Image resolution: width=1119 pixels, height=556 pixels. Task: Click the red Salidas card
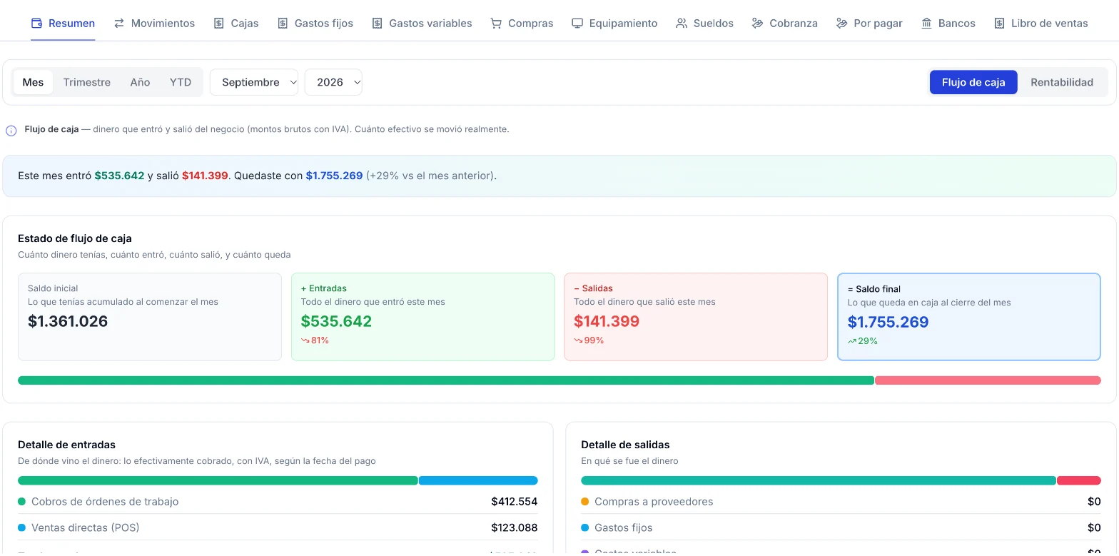(x=696, y=317)
